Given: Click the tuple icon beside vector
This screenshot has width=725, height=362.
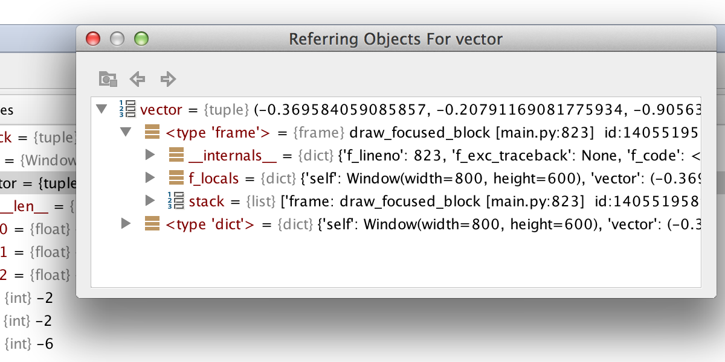Looking at the screenshot, I should click(x=127, y=110).
